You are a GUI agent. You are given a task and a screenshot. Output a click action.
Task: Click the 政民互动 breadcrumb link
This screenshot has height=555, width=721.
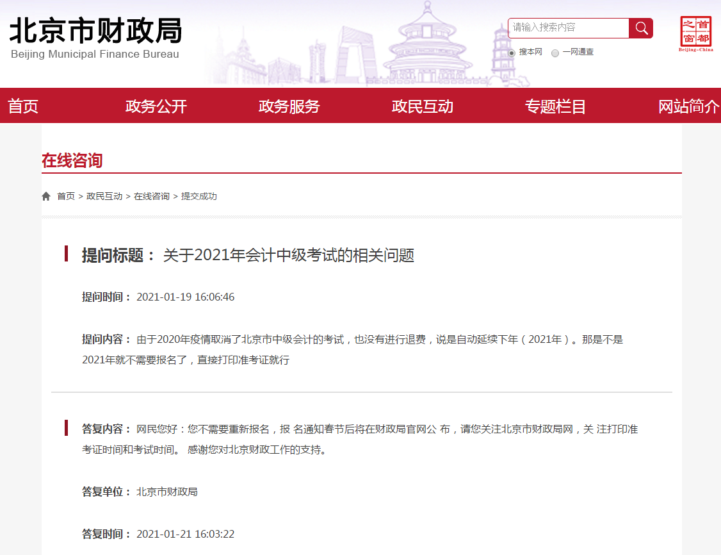(104, 196)
